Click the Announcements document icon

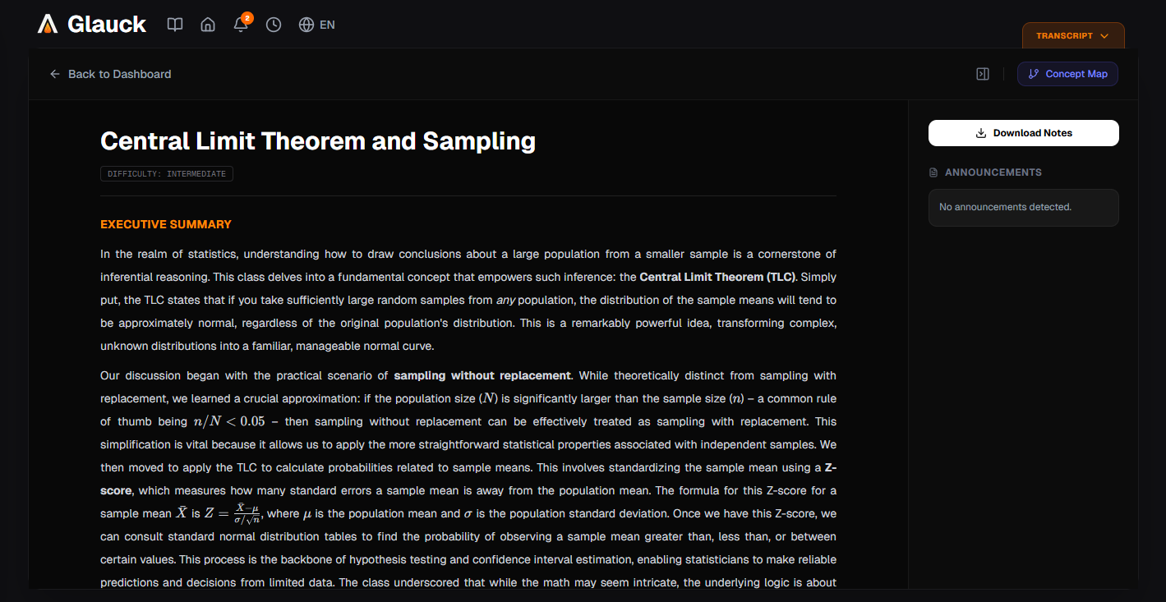point(933,172)
